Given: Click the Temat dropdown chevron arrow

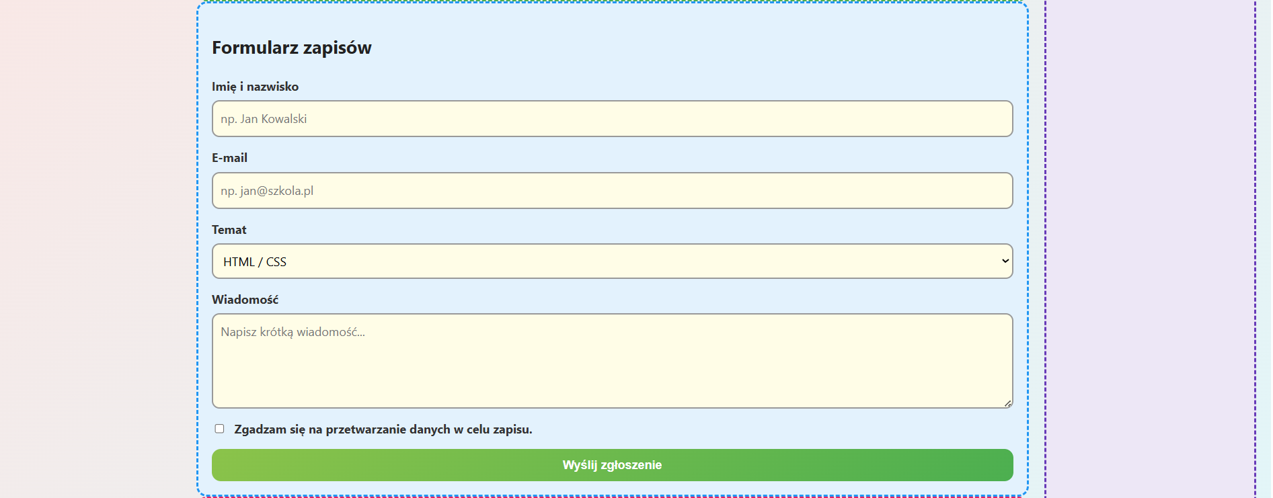Looking at the screenshot, I should (x=1005, y=261).
